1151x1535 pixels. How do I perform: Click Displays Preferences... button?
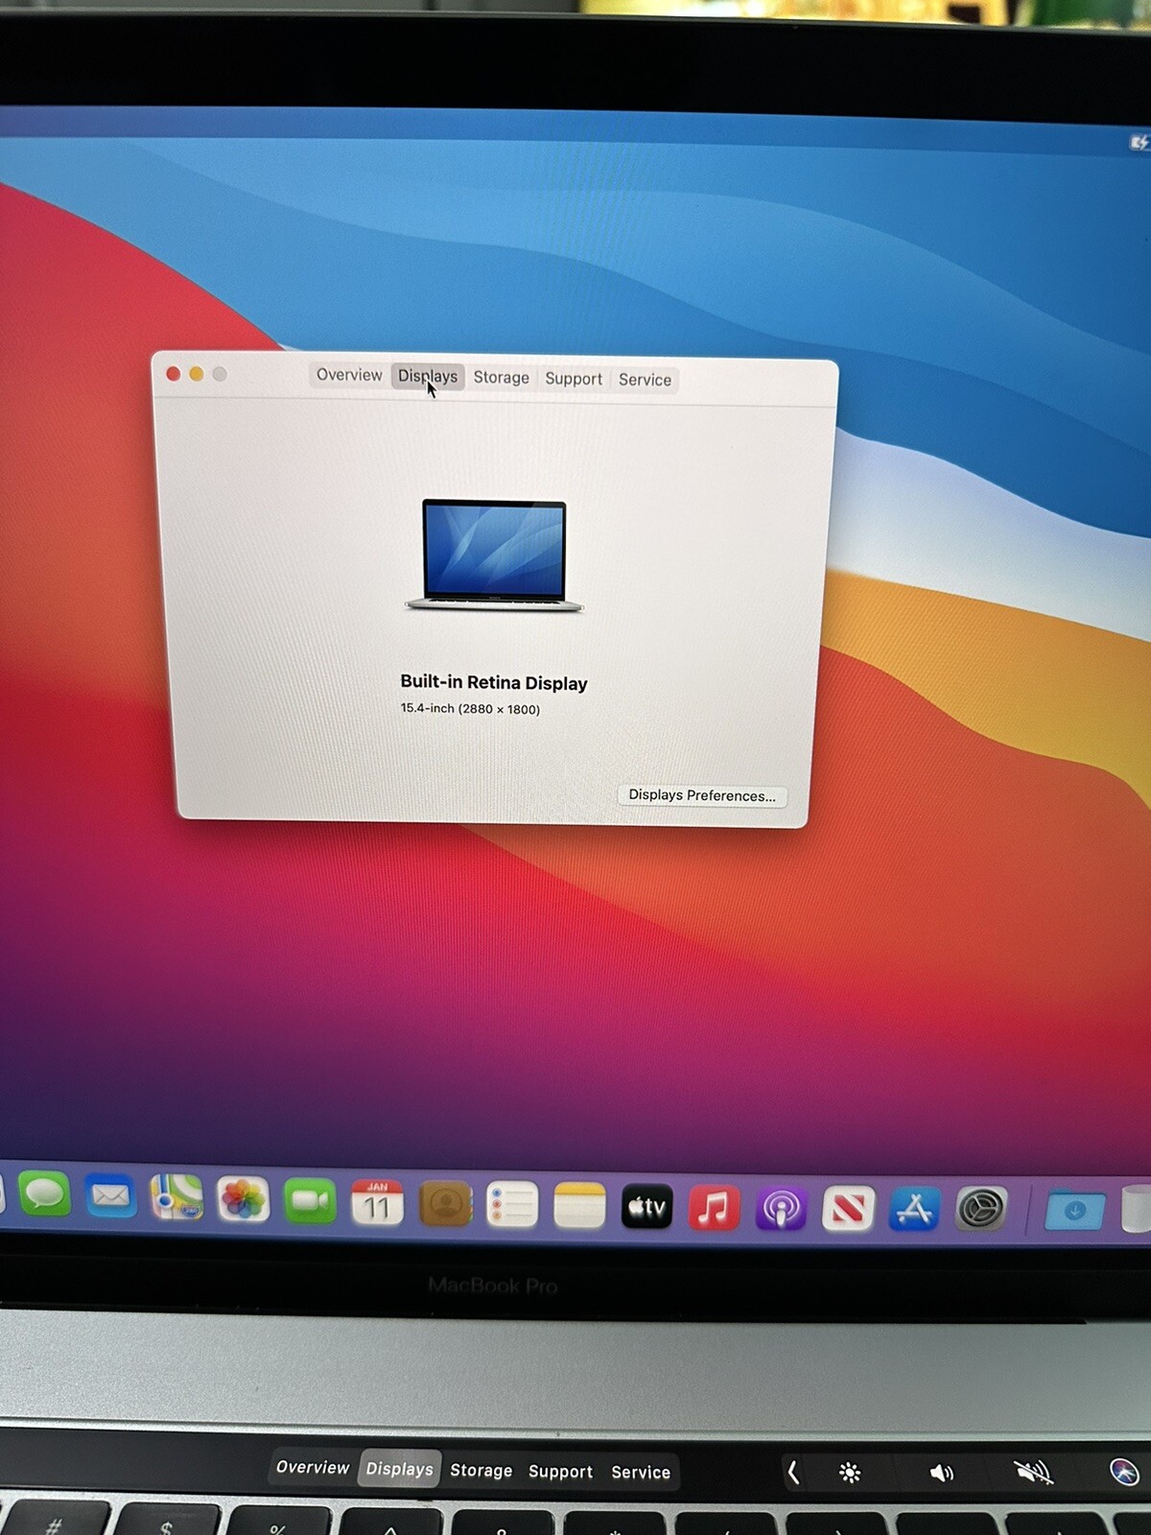click(702, 795)
